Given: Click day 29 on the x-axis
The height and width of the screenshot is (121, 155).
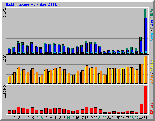Looking at the screenshot, I should (136, 118).
